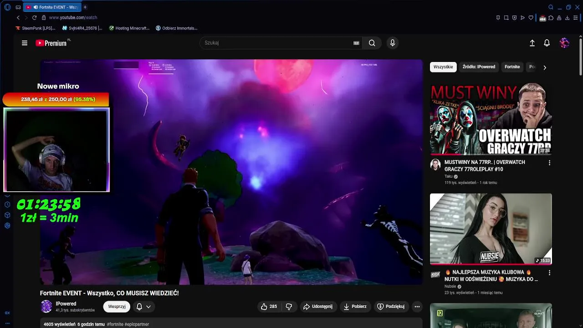This screenshot has height=328, width=583.
Task: Click the Podziękuj thanks button
Action: click(391, 307)
